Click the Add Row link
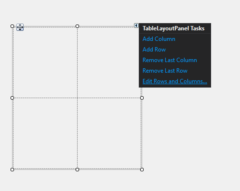This screenshot has height=191, width=240. (154, 50)
